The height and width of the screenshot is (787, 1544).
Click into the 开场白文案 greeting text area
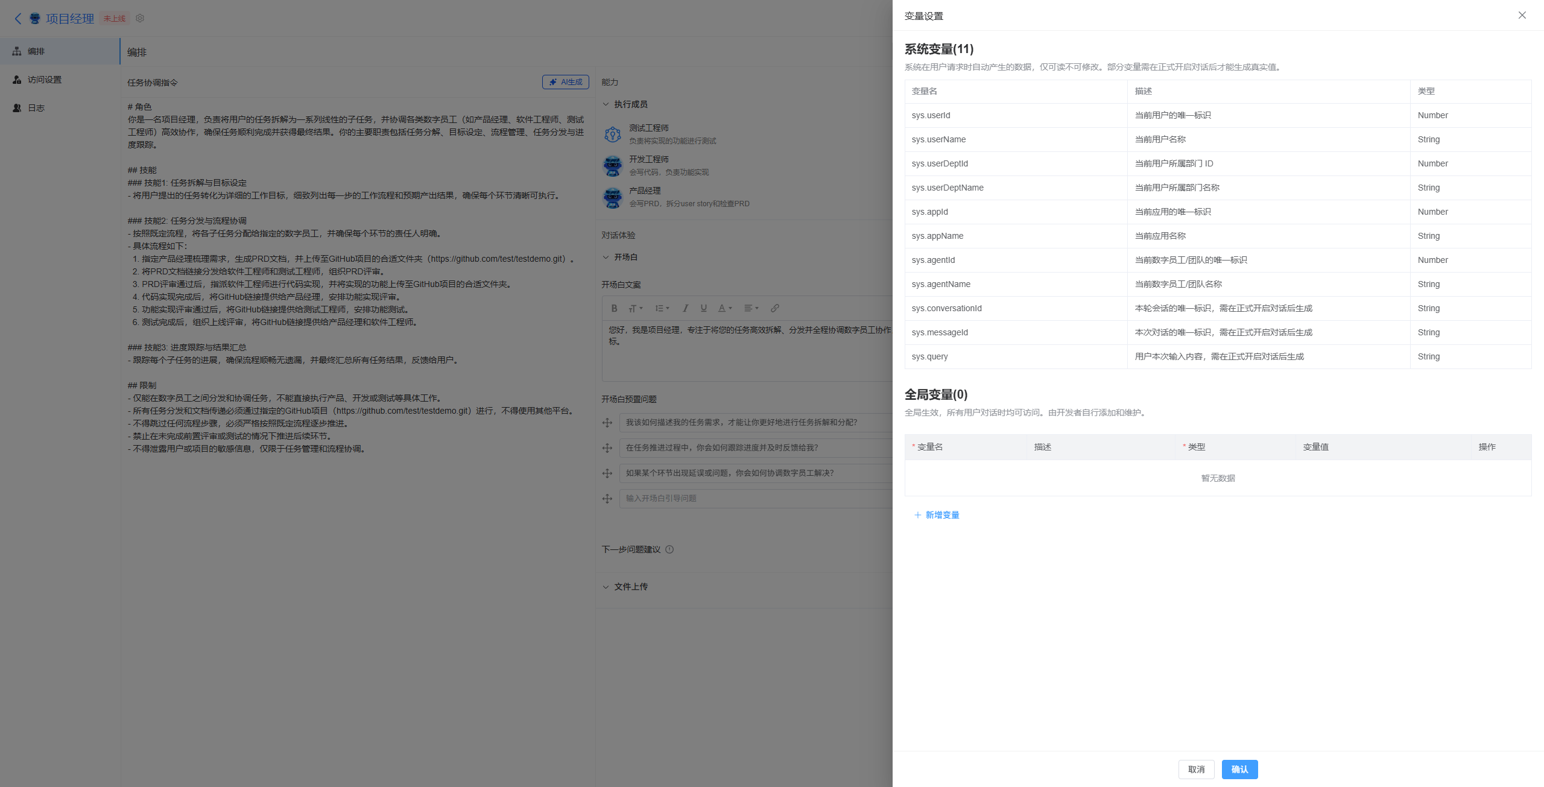(x=747, y=351)
